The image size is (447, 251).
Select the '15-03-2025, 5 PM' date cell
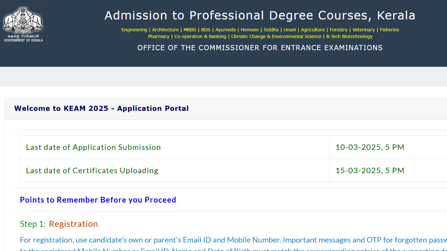388,171
